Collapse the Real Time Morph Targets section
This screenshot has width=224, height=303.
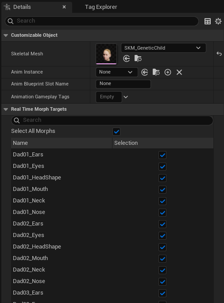pos(6,109)
